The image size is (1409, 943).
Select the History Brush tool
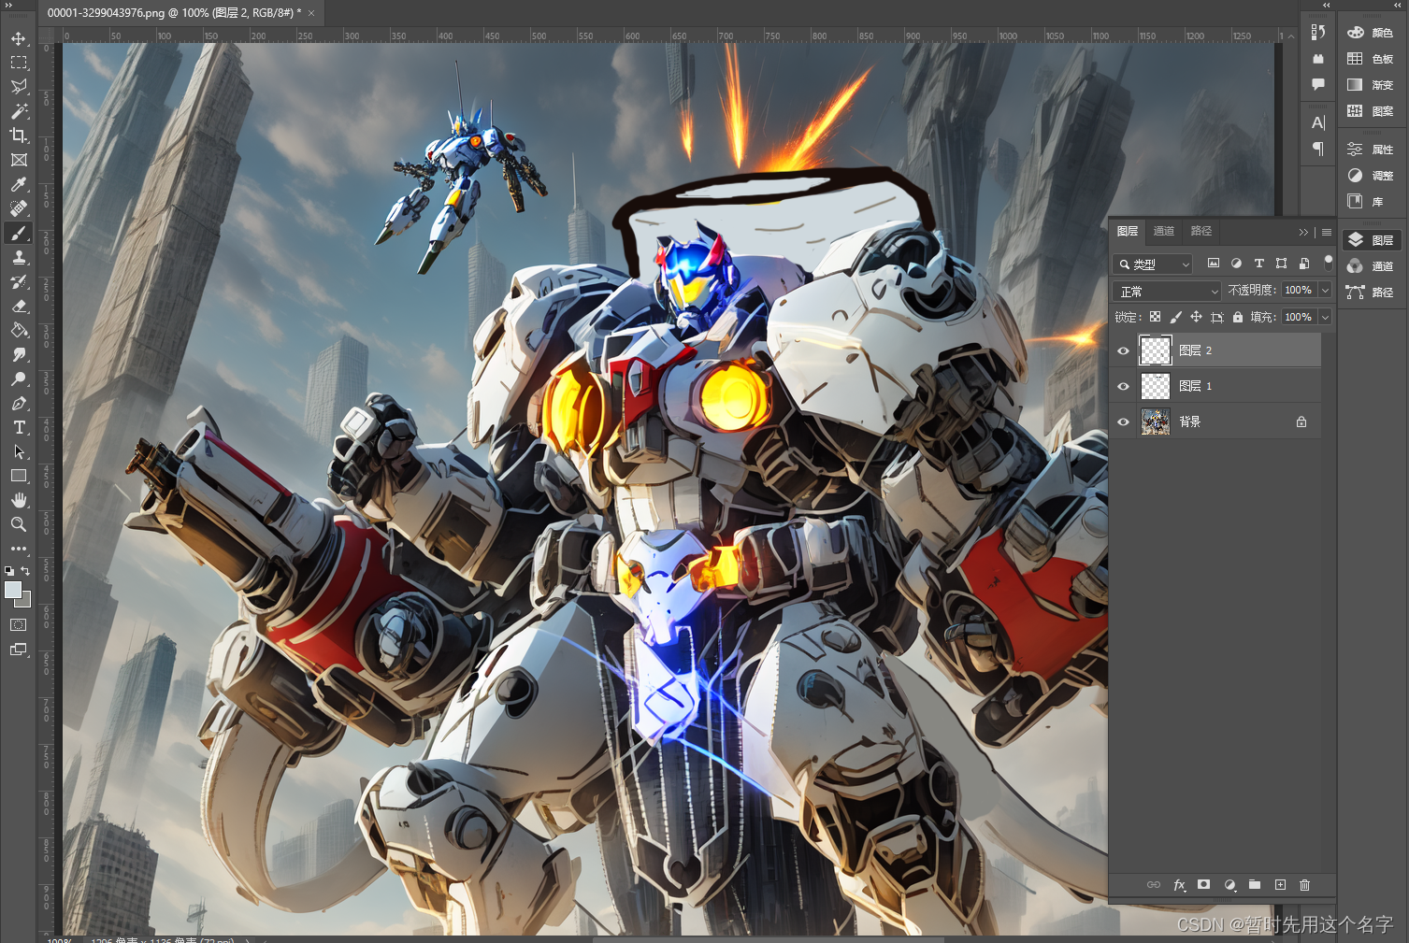click(x=19, y=281)
